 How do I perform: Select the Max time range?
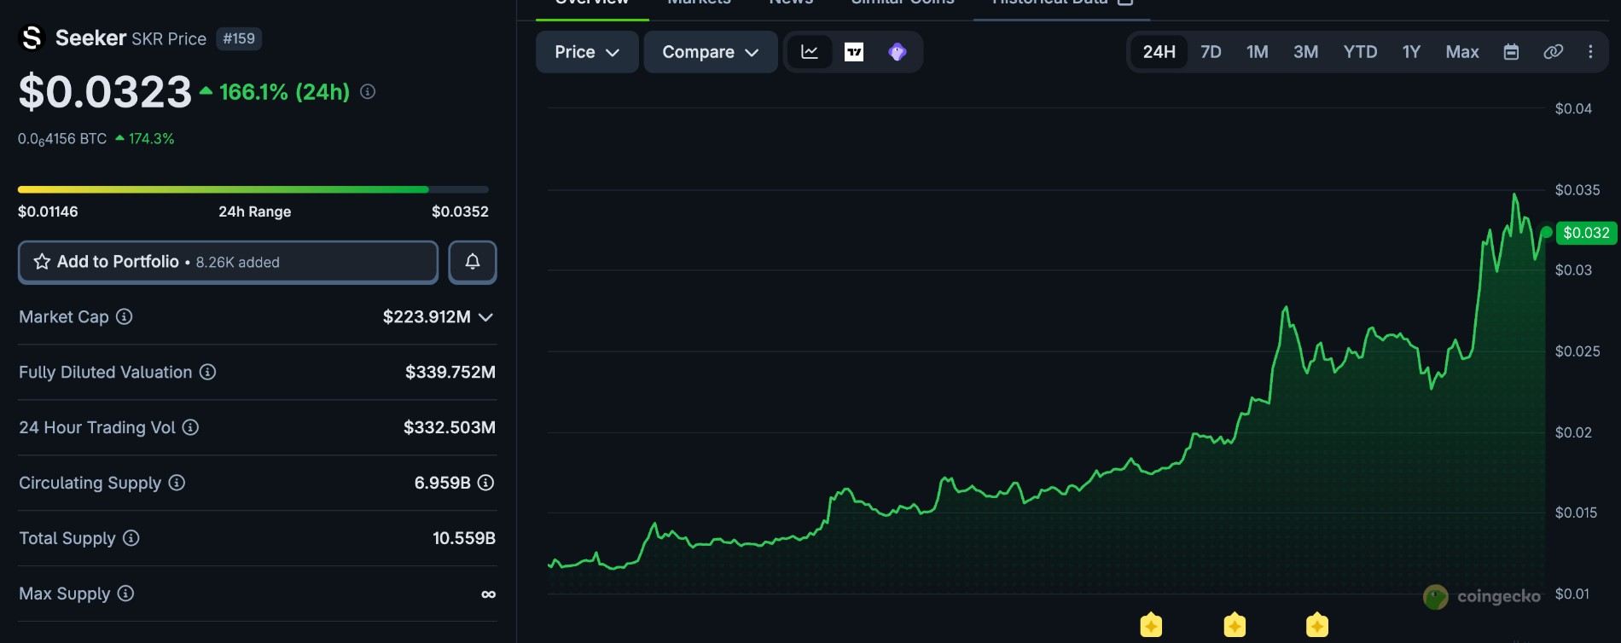coord(1461,52)
